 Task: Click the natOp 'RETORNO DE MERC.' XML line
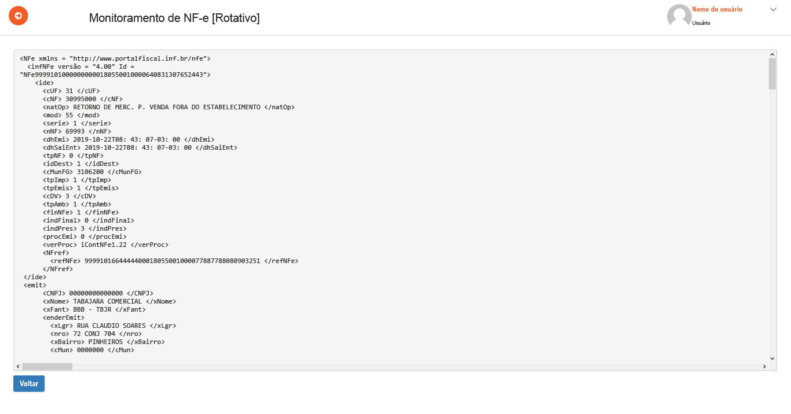165,107
